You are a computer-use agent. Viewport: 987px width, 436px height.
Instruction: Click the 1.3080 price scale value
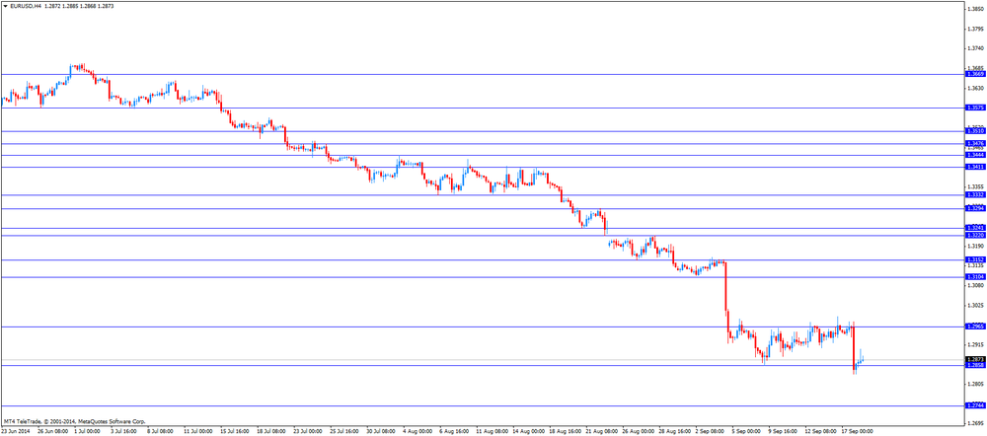click(976, 286)
